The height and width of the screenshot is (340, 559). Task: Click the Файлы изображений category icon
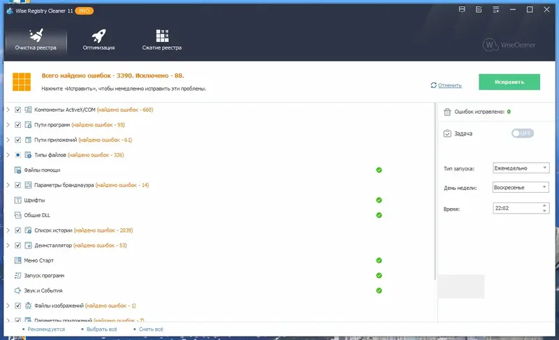pyautogui.click(x=28, y=306)
